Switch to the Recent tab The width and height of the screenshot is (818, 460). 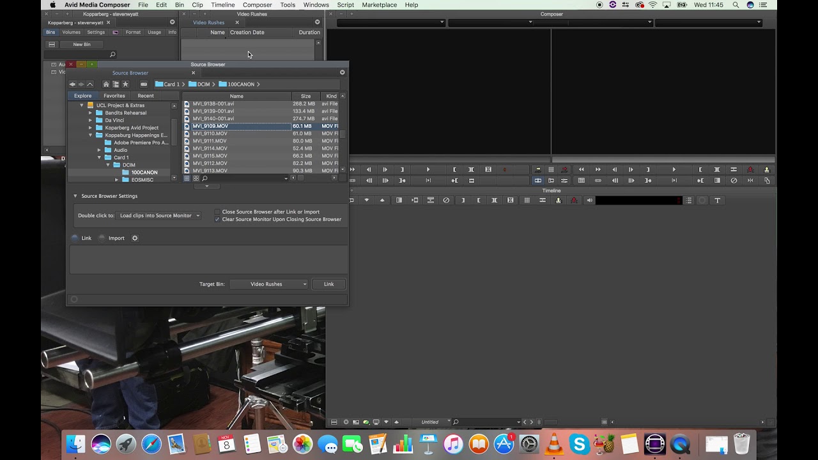pos(146,96)
